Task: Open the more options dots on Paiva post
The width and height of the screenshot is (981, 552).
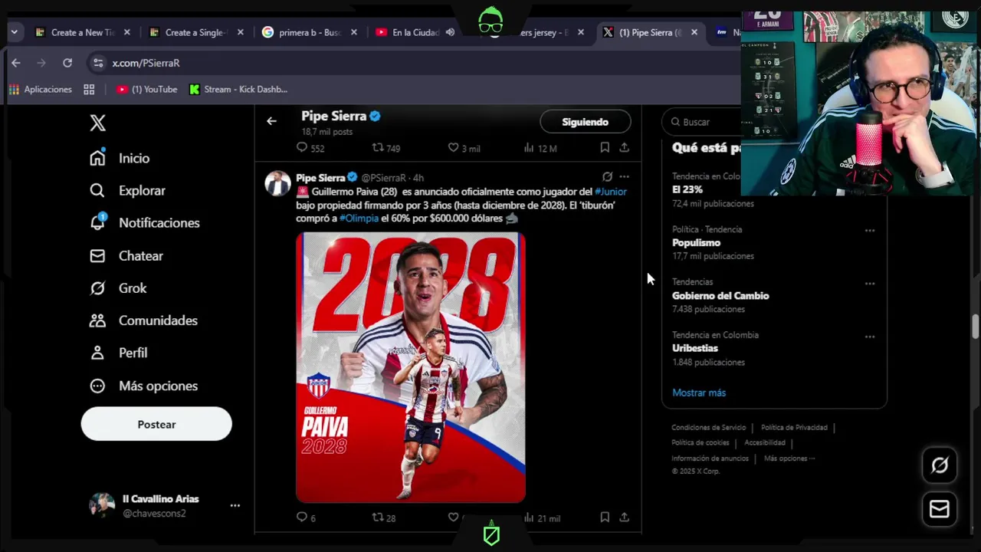Action: pos(624,176)
